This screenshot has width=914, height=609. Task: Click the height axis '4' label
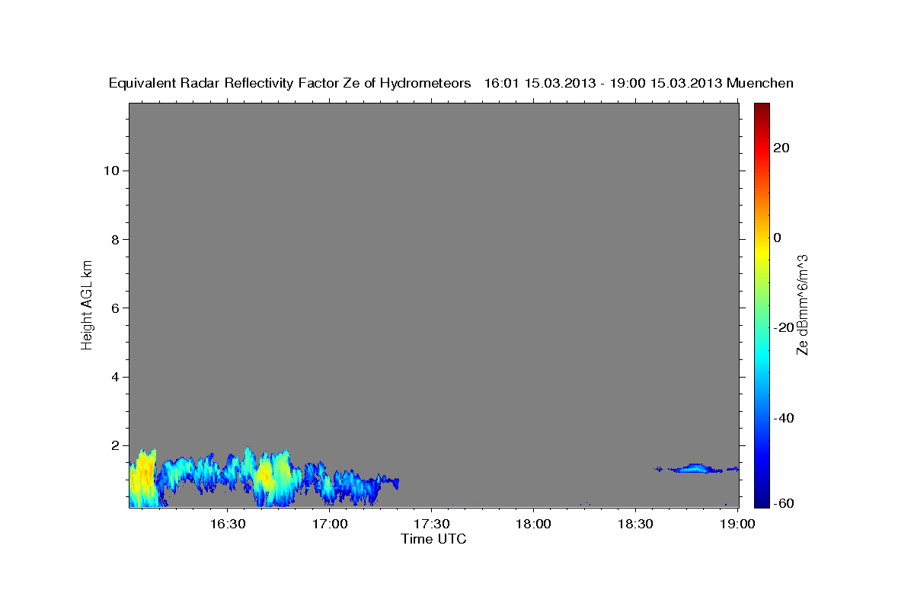coord(117,377)
